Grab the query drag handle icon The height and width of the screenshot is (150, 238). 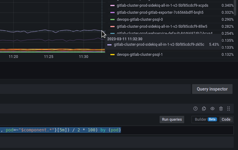229,109
